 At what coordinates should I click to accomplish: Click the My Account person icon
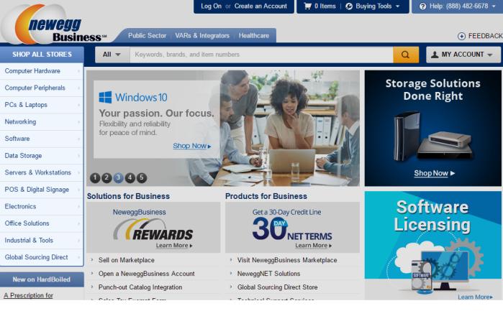click(x=435, y=55)
